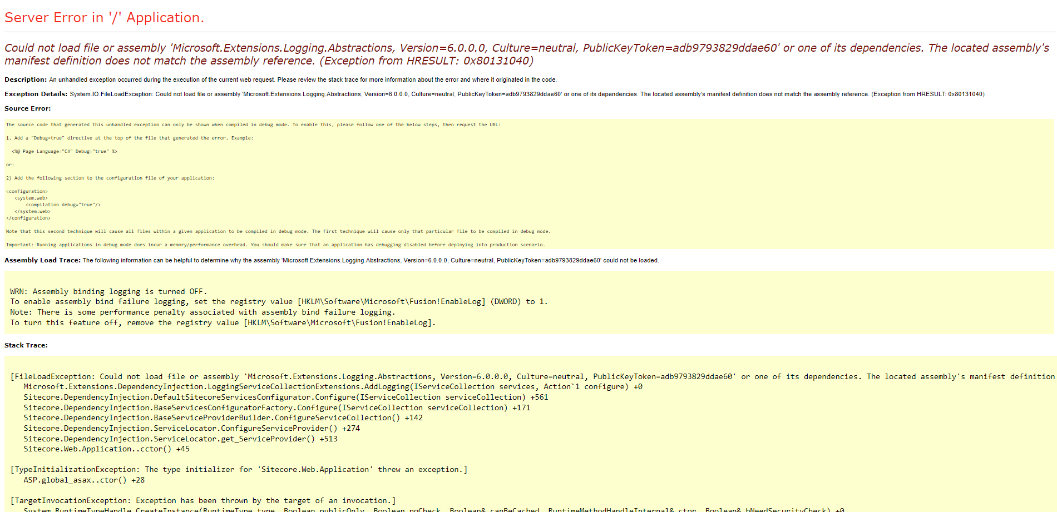Click the '2) Add the following section' instruction line
Screen dimensions: 1057x512
coord(110,178)
